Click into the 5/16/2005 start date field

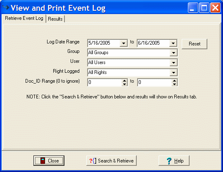click(x=104, y=43)
